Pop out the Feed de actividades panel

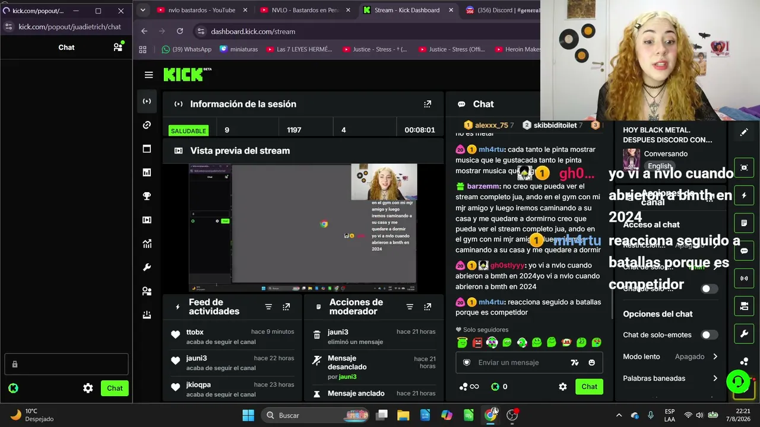coord(286,307)
